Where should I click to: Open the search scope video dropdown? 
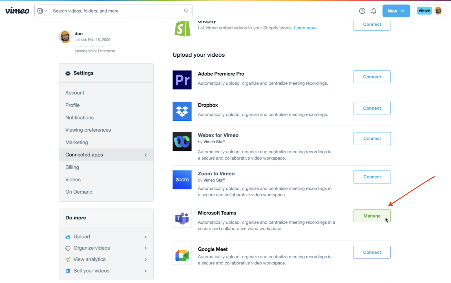tap(42, 11)
